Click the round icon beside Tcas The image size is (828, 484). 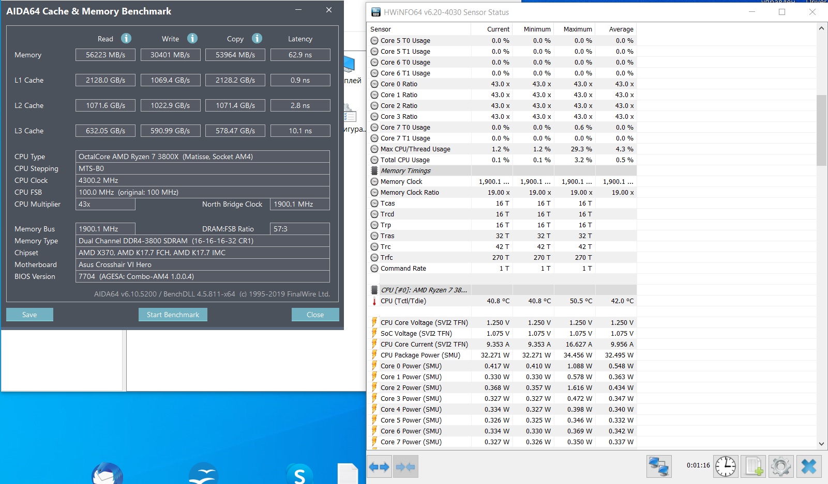(374, 203)
